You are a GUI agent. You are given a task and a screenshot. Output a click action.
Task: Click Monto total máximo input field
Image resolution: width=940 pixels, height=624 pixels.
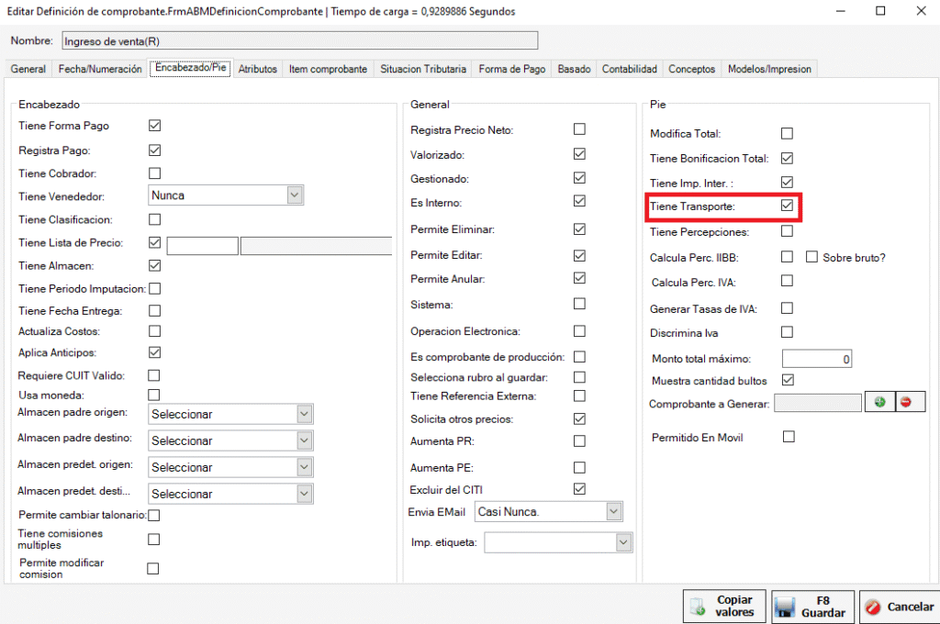(817, 359)
